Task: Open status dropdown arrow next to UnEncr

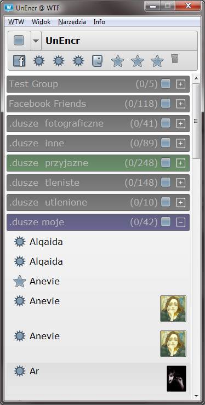Action: tap(36, 41)
